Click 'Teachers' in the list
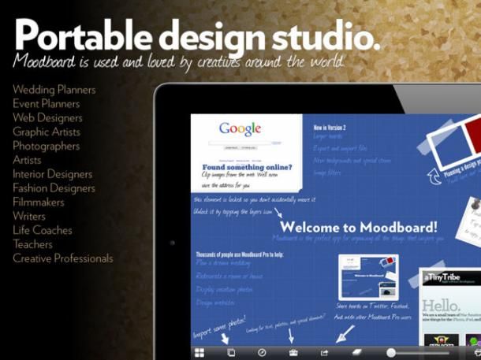481x360 pixels. tap(32, 244)
